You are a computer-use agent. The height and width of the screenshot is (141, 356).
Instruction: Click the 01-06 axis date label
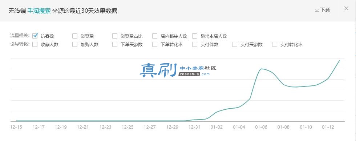click(x=261, y=127)
